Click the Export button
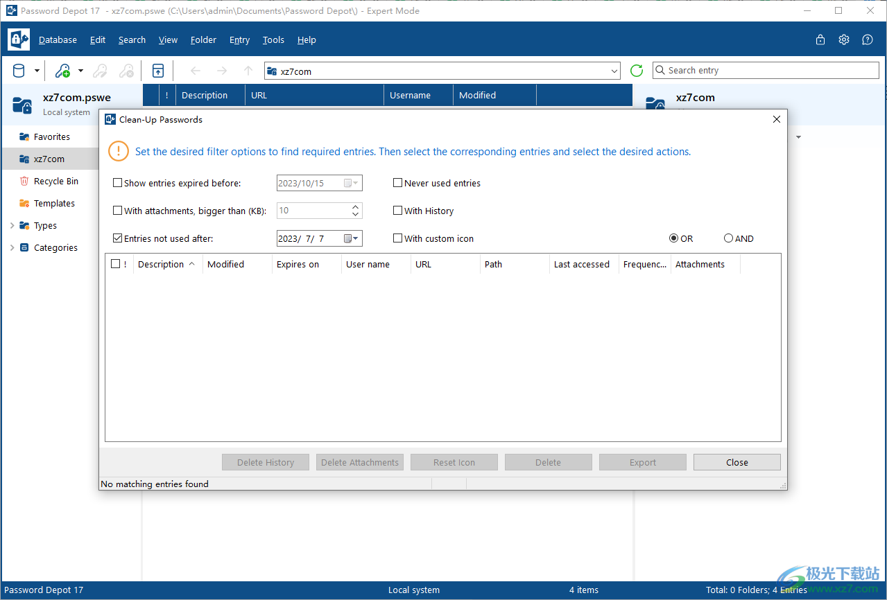The height and width of the screenshot is (600, 887). point(643,462)
